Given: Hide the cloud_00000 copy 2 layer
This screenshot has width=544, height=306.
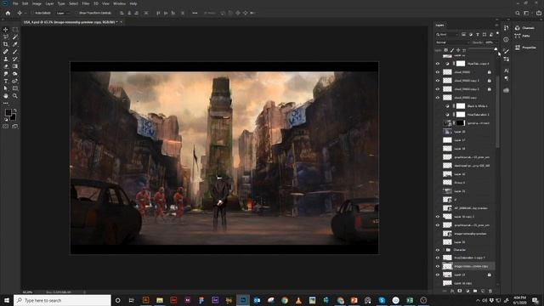Looking at the screenshot, I should click(438, 89).
